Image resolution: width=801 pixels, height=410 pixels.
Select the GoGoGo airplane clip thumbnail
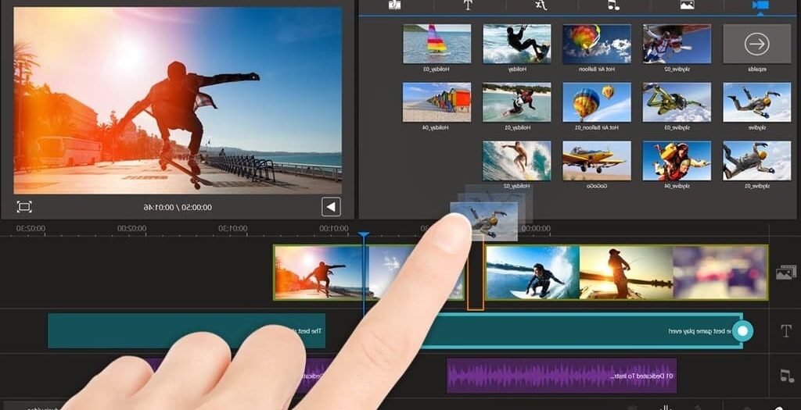click(597, 160)
